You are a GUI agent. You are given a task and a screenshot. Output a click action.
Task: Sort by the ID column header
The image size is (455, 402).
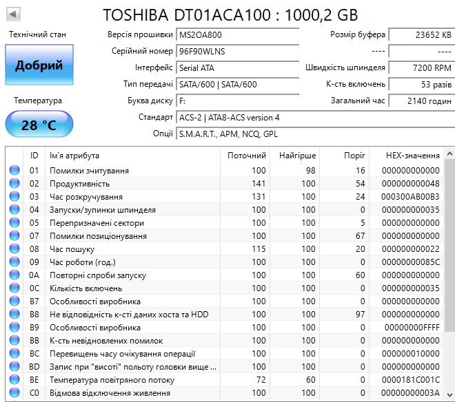click(34, 156)
